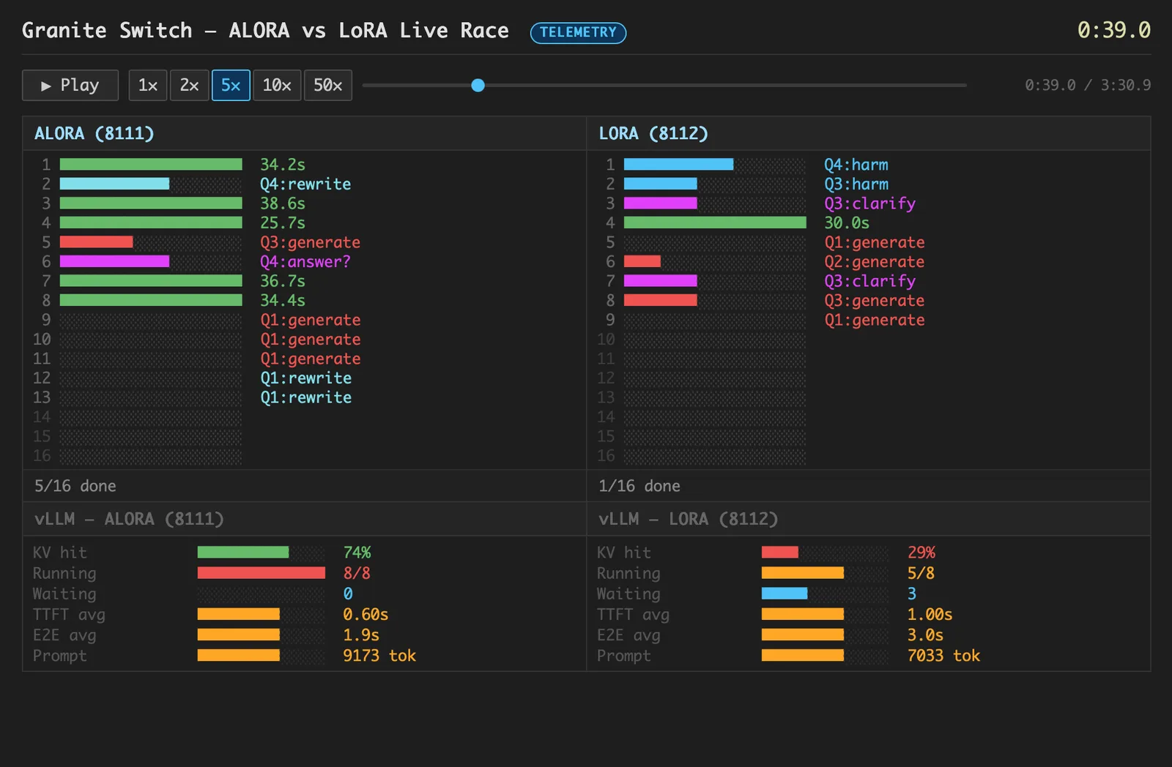Click the Q4:answer? label in ALORA
This screenshot has width=1172, height=767.
point(305,261)
